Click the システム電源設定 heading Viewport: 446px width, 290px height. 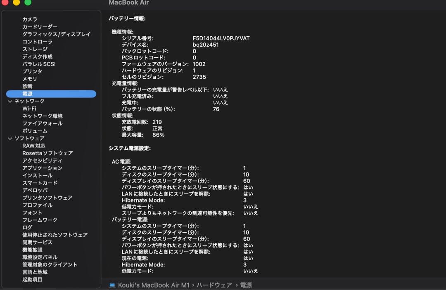tap(130, 148)
